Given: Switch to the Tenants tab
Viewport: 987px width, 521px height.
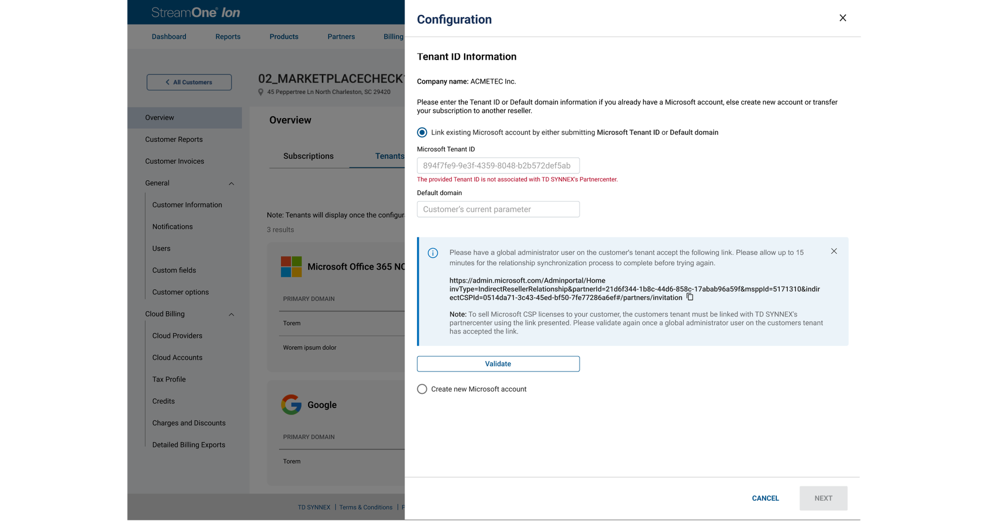Looking at the screenshot, I should tap(389, 156).
